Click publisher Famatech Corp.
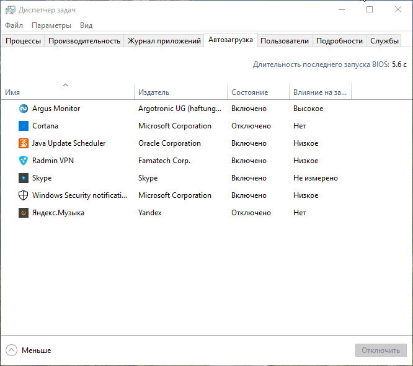 click(x=164, y=161)
